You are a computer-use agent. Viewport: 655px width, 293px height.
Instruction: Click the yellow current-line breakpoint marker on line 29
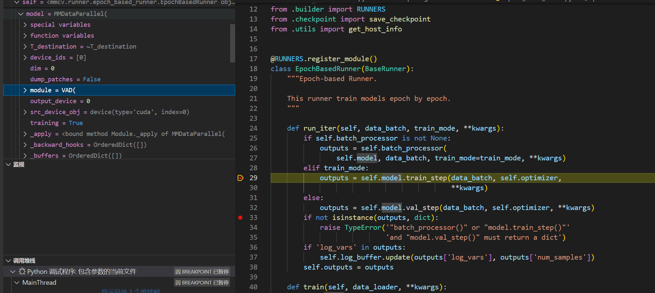pos(240,178)
